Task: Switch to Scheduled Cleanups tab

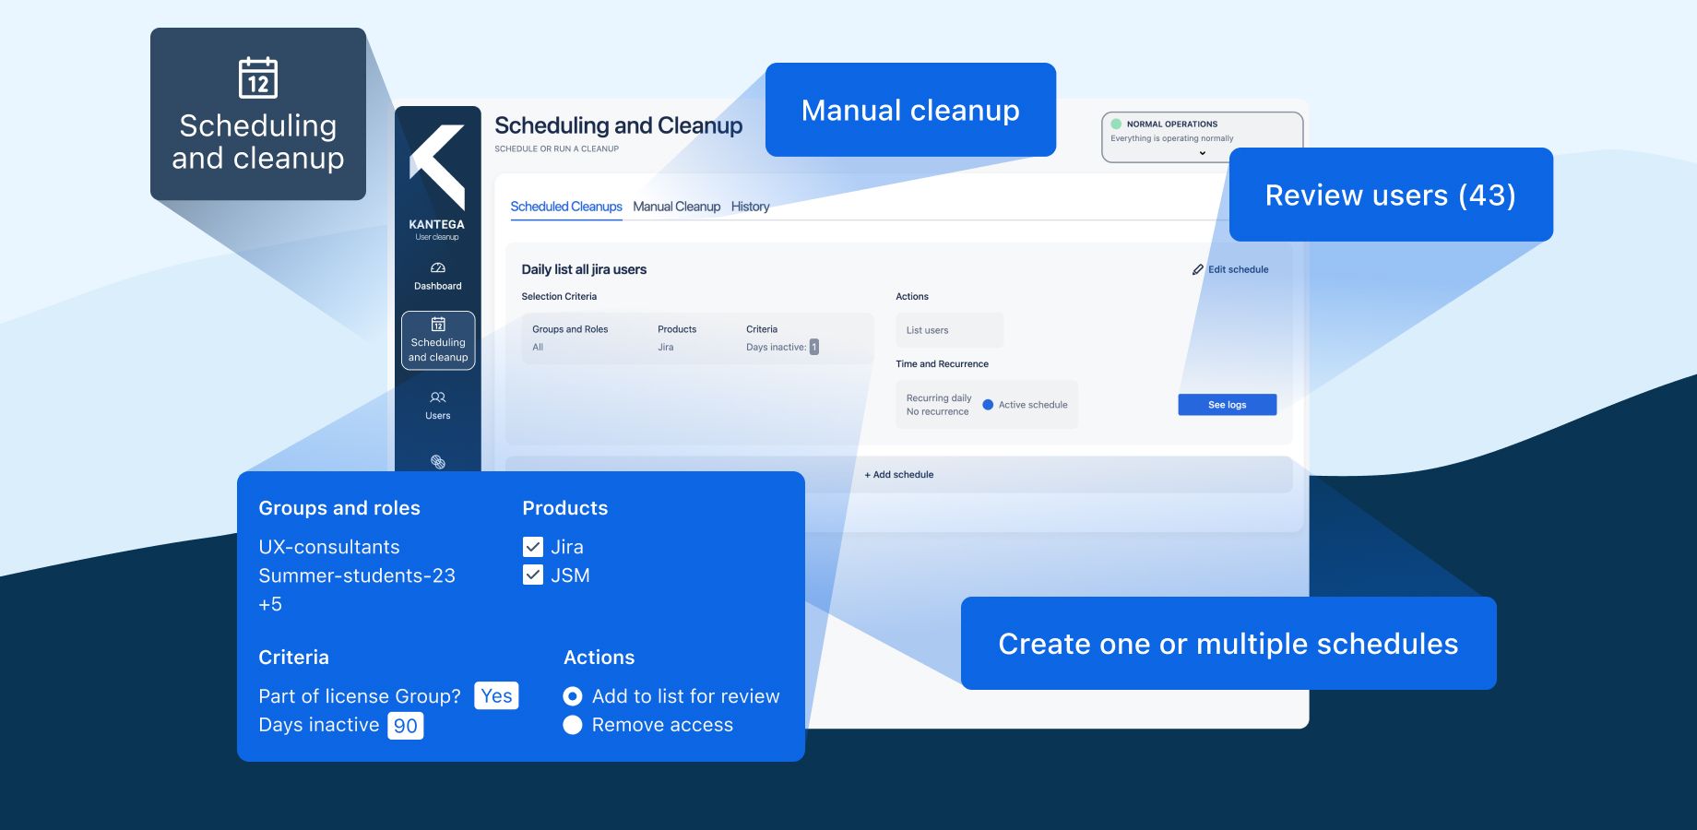Action: point(566,207)
